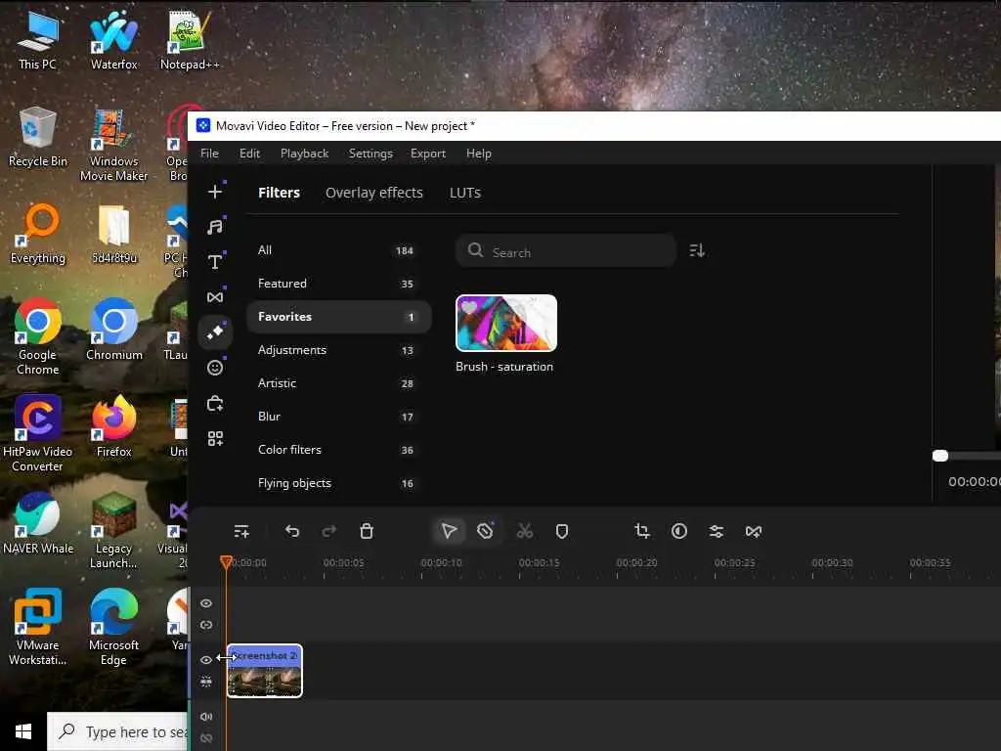Image resolution: width=1001 pixels, height=751 pixels.
Task: Click the taskbar search box
Action: 118,731
